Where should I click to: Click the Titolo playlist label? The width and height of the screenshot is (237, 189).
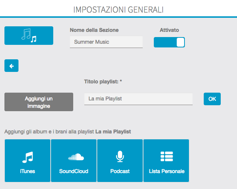(103, 81)
